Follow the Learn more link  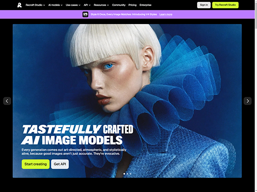click(x=166, y=14)
